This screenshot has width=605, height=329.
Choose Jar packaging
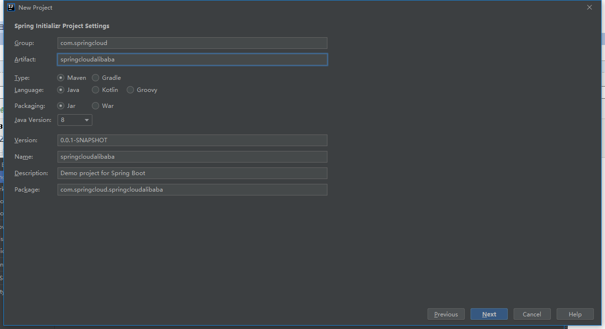coord(61,106)
